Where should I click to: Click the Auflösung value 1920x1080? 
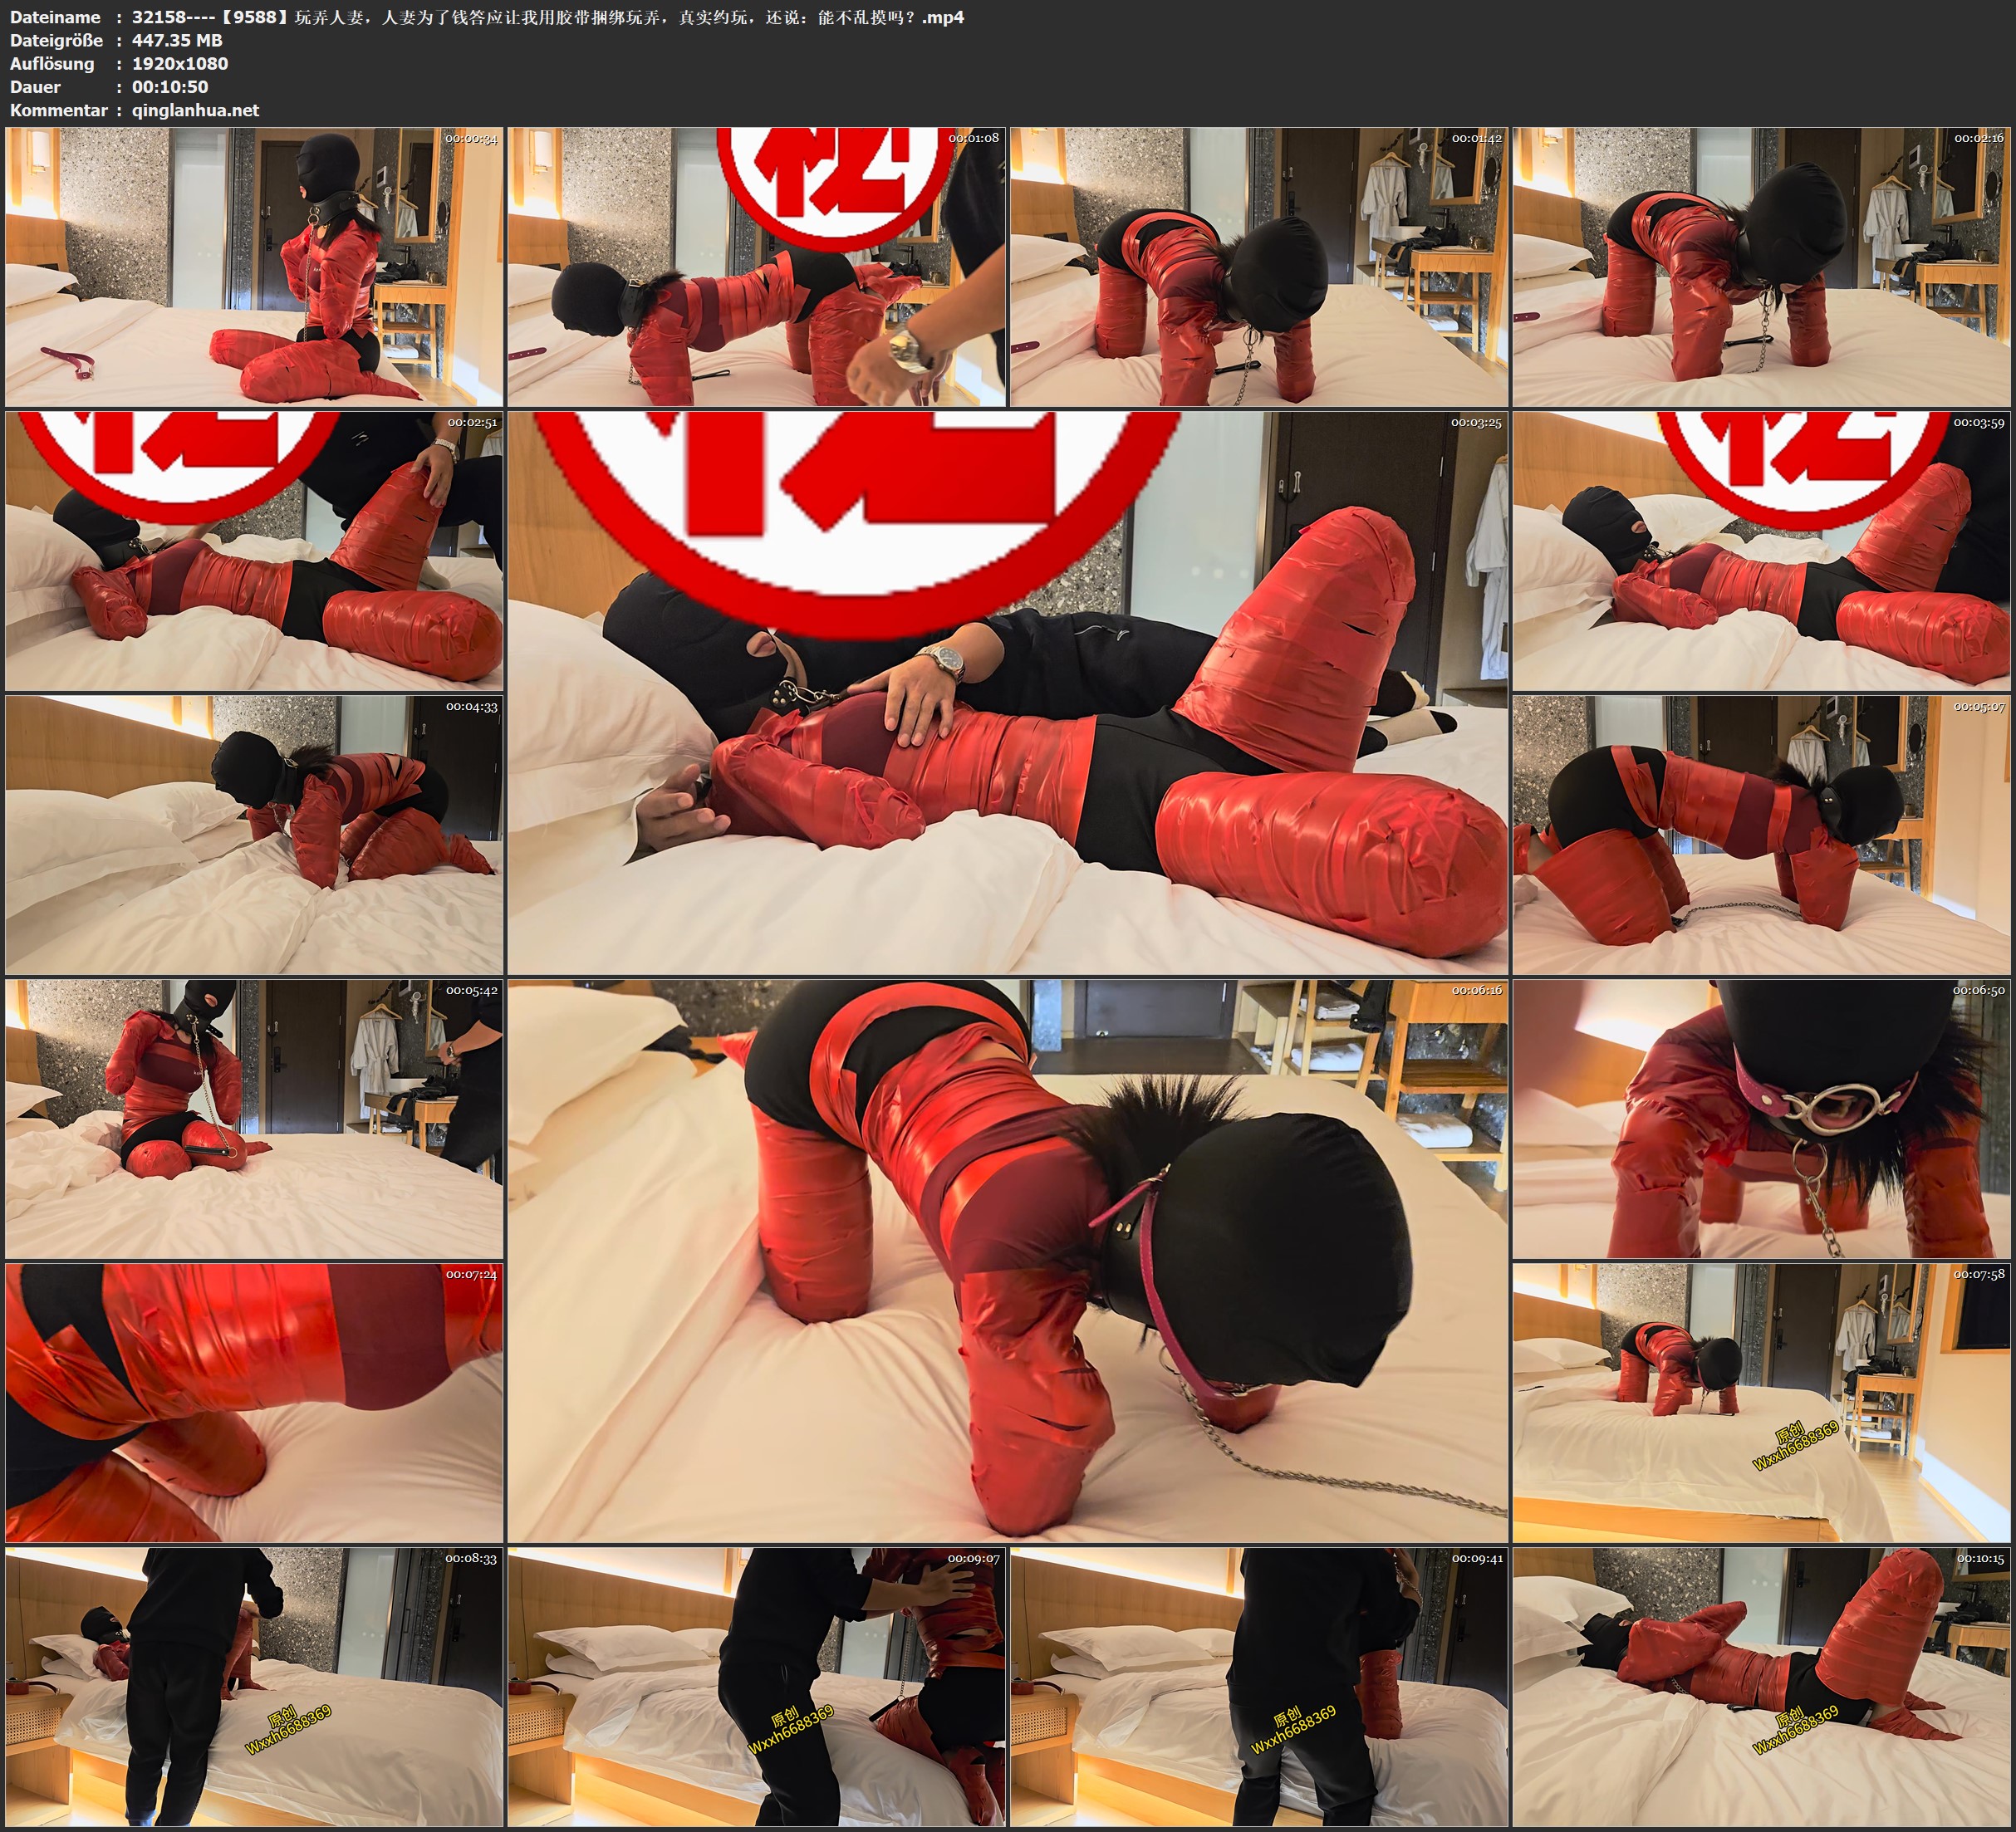tap(180, 63)
